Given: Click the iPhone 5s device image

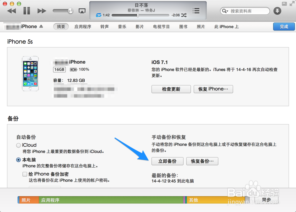Looking at the screenshot, I should [x=30, y=74].
